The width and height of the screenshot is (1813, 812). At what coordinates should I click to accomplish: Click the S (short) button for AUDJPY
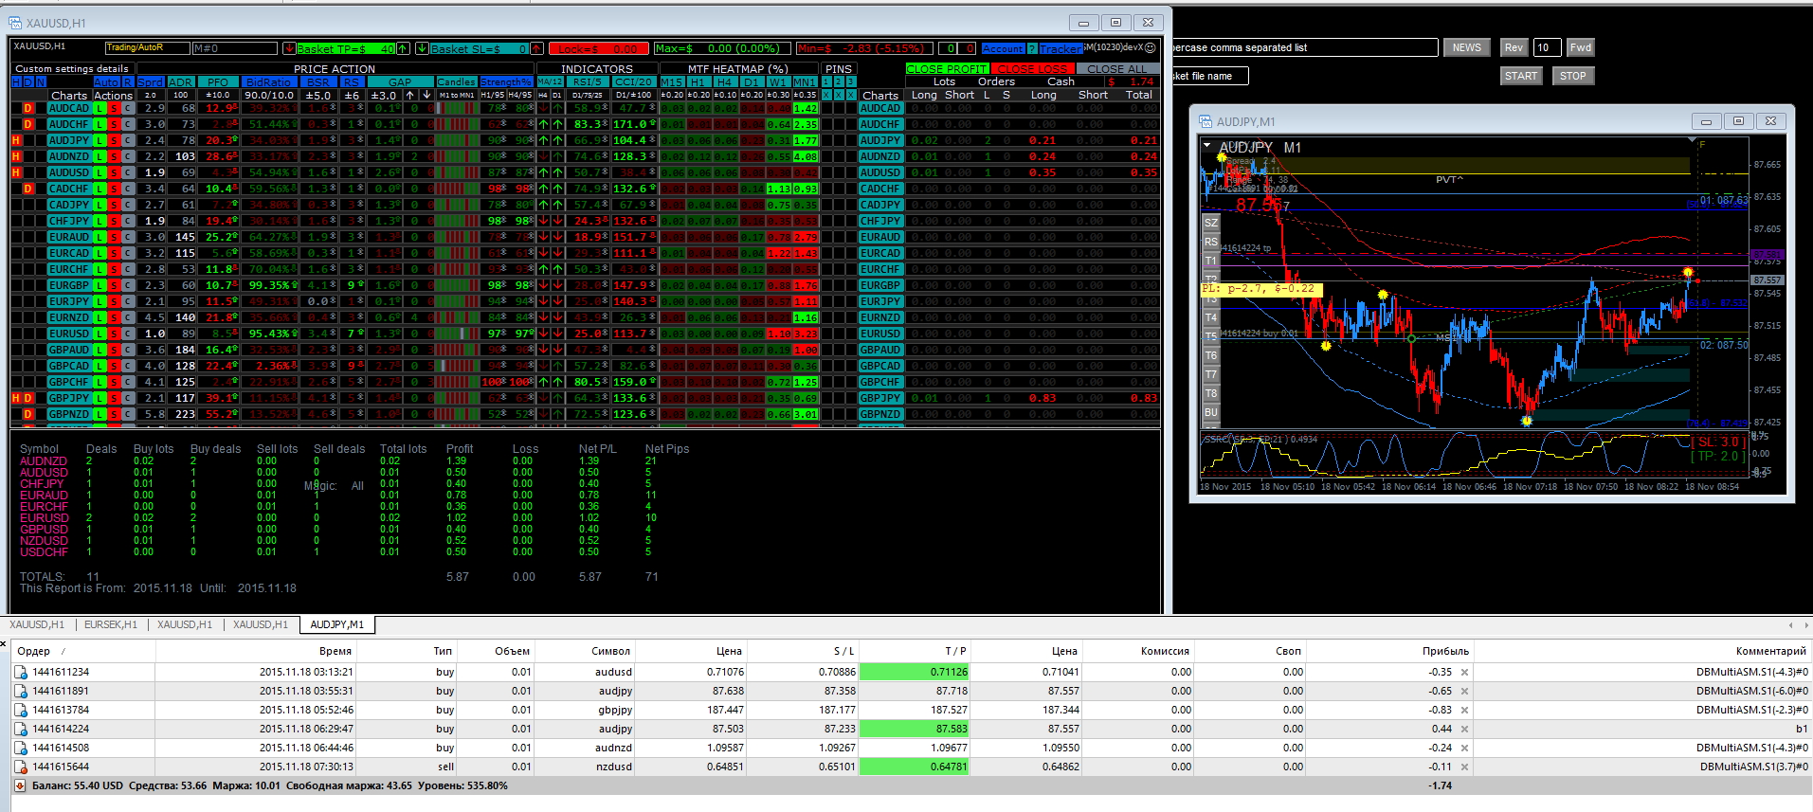(114, 140)
